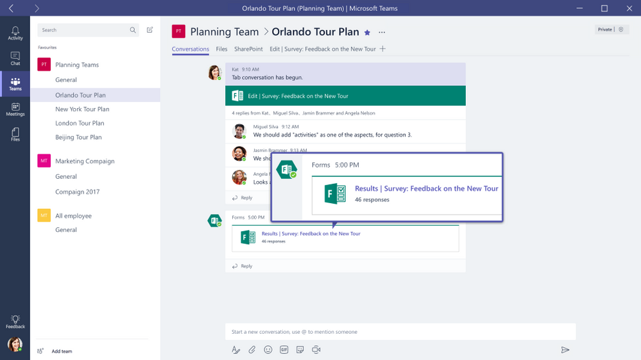
Task: Select the Teams sidebar icon
Action: point(15,84)
